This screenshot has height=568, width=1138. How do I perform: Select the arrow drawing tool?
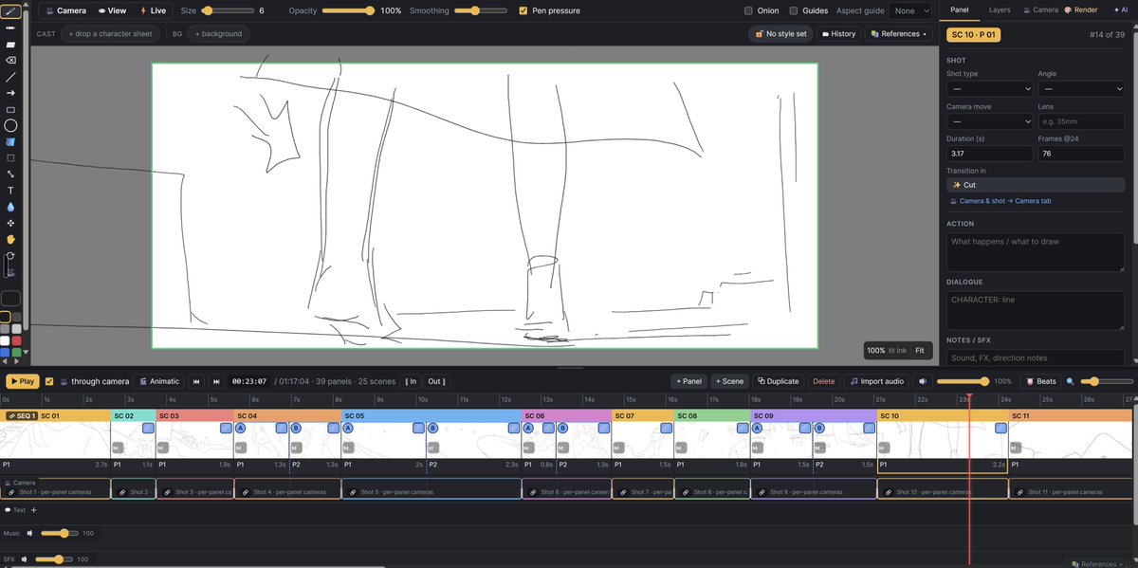pos(10,93)
